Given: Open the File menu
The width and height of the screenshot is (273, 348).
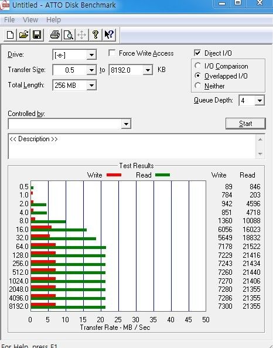Looking at the screenshot, I should coord(9,20).
